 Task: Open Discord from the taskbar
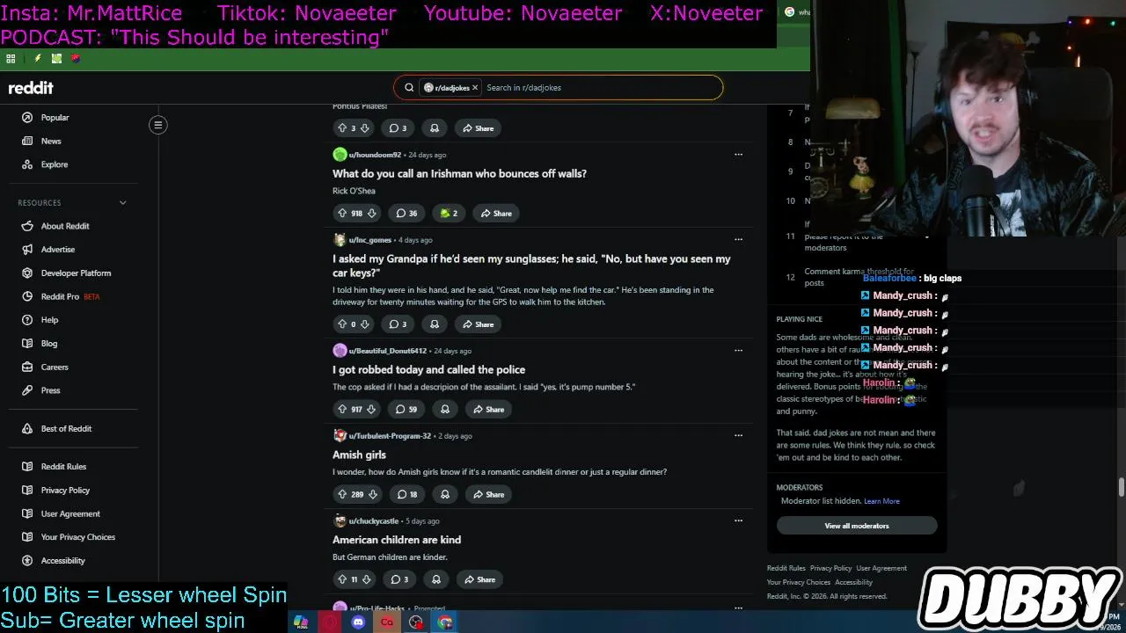coord(358,622)
